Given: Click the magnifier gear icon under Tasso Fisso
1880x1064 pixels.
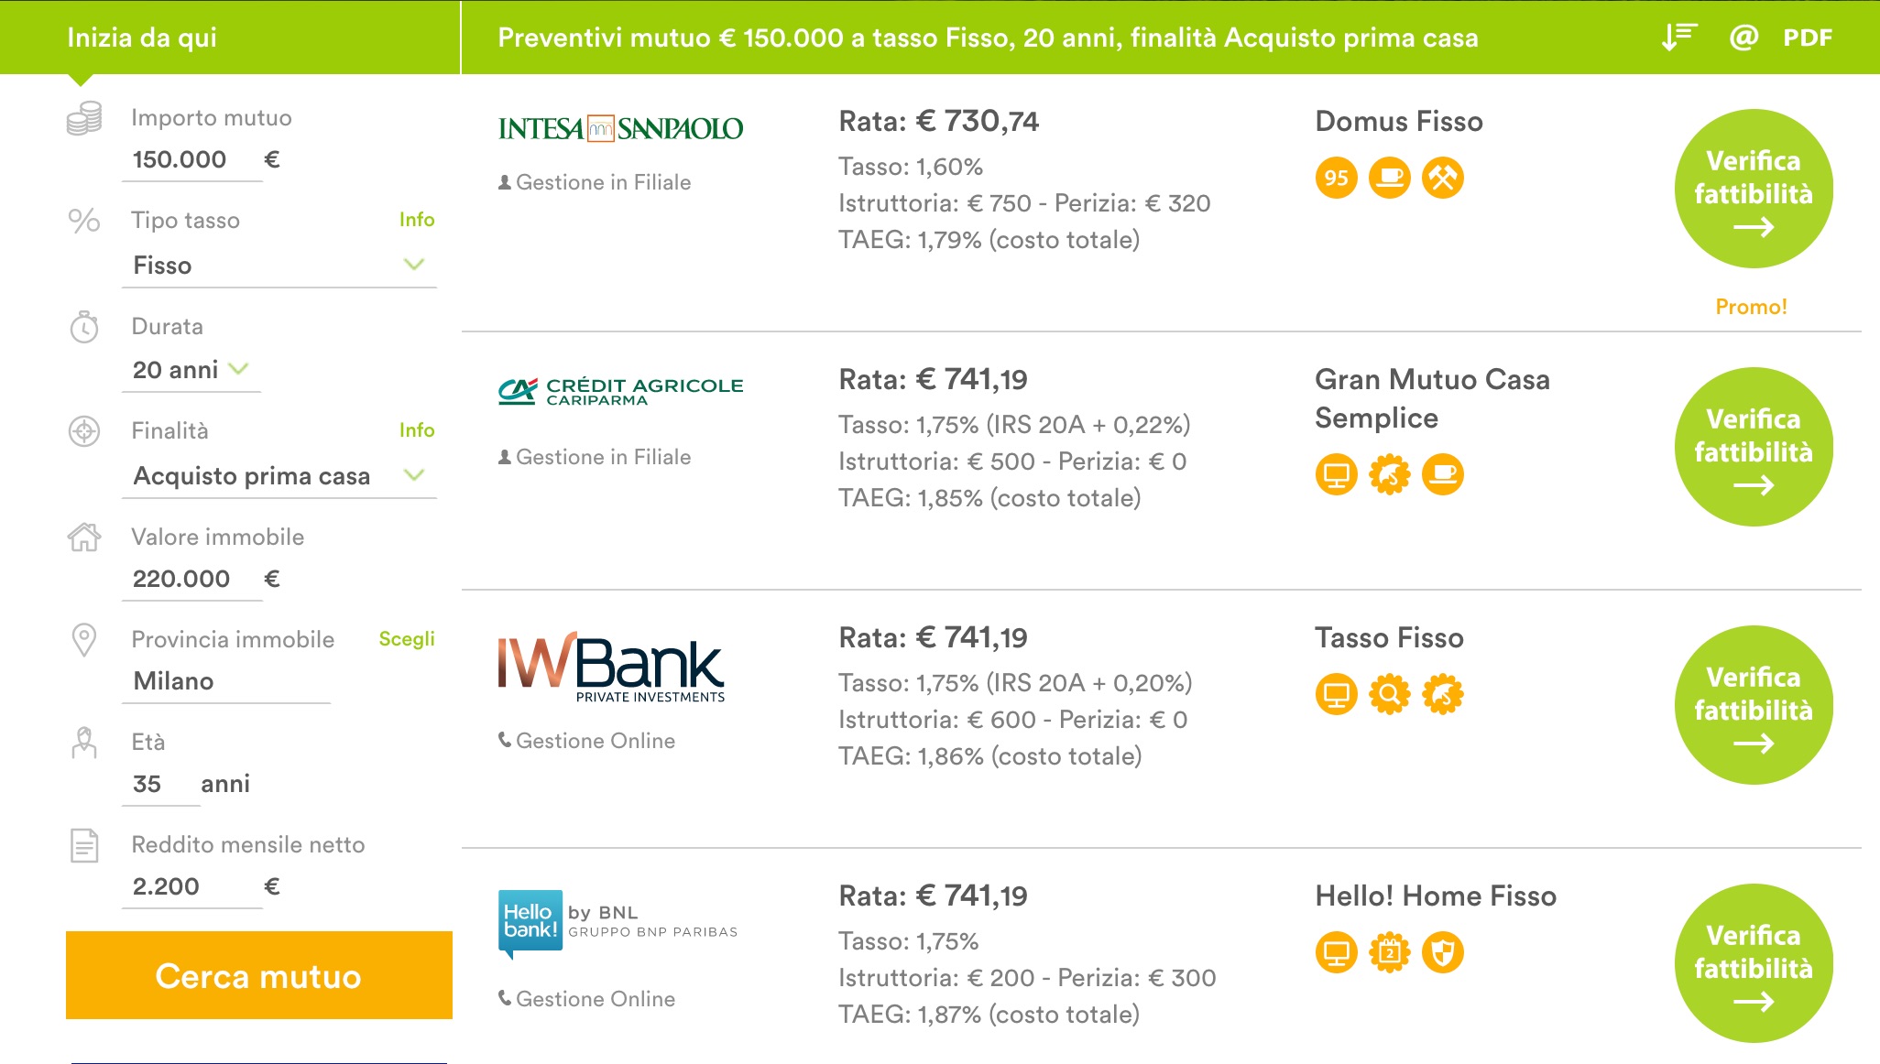Looking at the screenshot, I should tap(1390, 694).
